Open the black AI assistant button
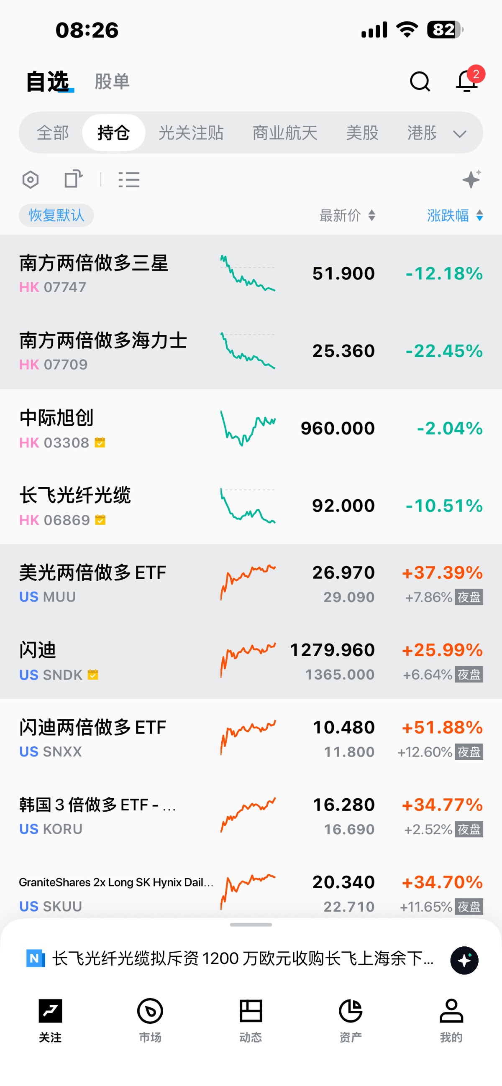 click(x=464, y=961)
